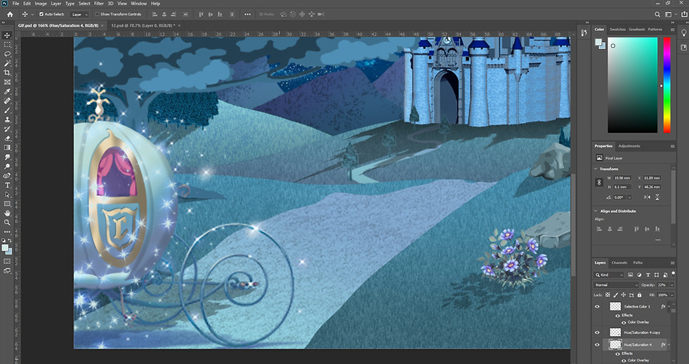Click the flip vertical icon in Properties
The height and width of the screenshot is (364, 689).
click(657, 197)
